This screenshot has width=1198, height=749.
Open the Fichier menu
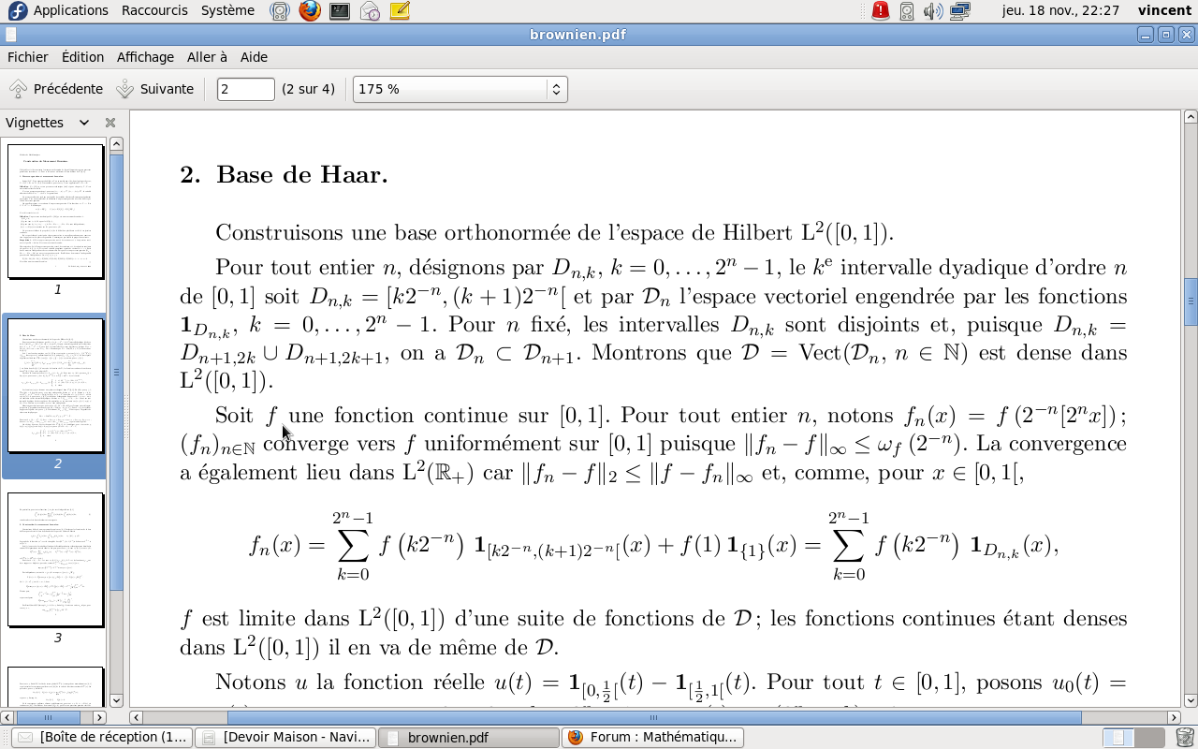click(x=27, y=57)
